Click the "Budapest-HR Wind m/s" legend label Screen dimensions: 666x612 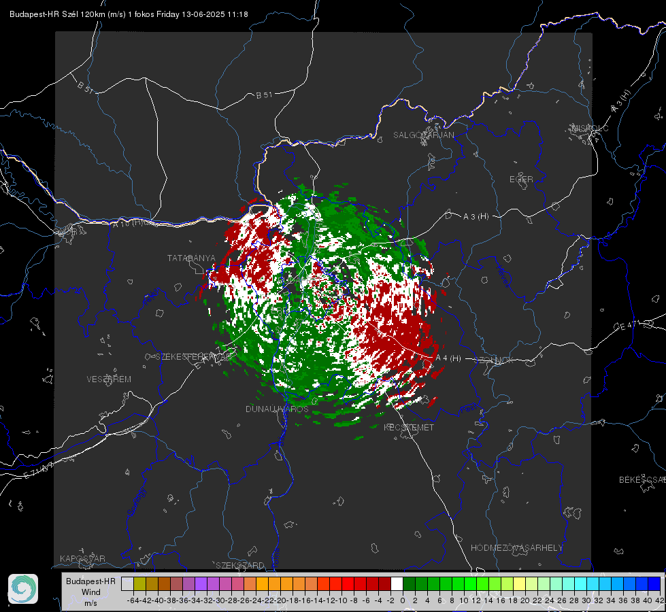tap(90, 592)
